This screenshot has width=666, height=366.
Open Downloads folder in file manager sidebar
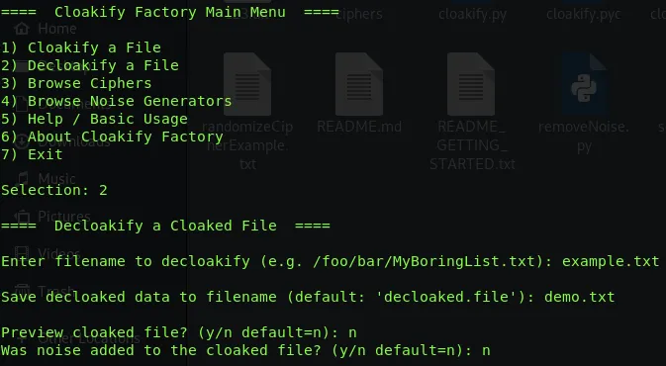pyautogui.click(x=62, y=141)
